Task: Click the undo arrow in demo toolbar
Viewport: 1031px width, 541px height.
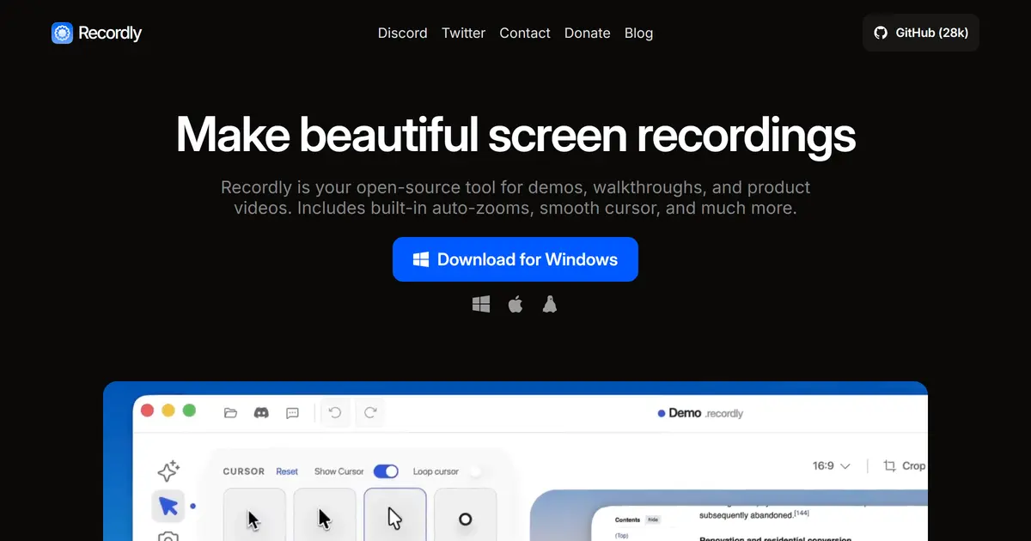Action: pos(335,413)
